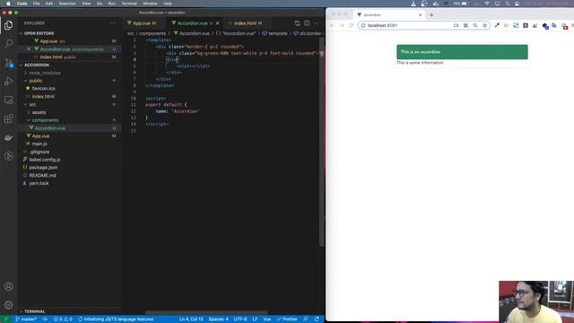Click the eyedropper extension icon in browser
Screen dimensions: 574x323
(497, 26)
